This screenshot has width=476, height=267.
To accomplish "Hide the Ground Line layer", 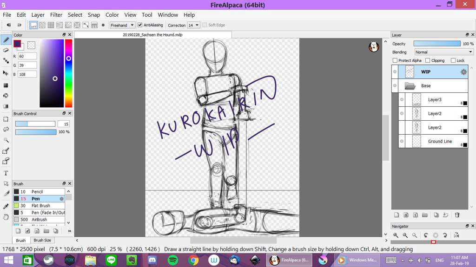I will tap(402, 141).
